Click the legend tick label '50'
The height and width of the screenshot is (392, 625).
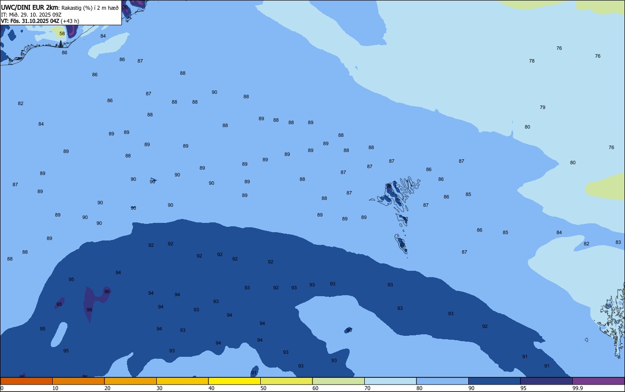click(x=263, y=388)
